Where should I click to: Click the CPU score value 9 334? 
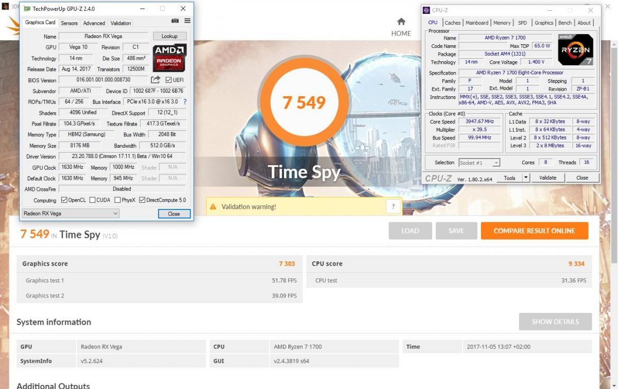(x=576, y=263)
